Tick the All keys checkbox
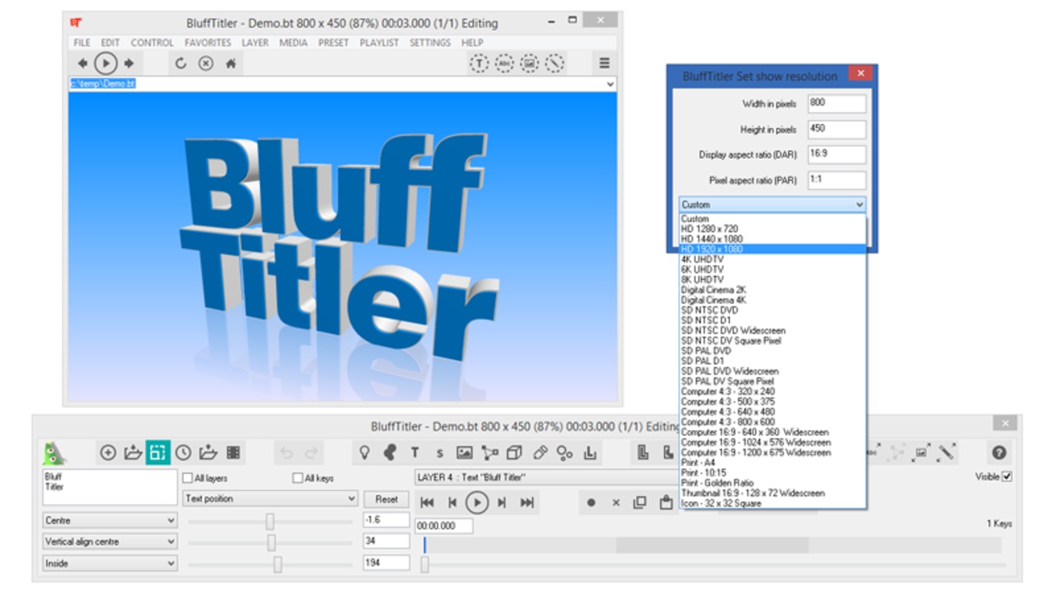 tap(298, 478)
